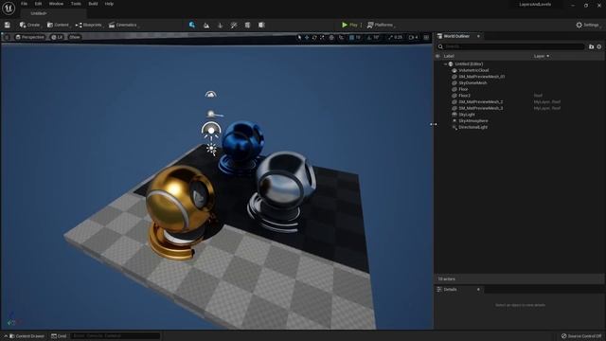
Task: Open the Show flags dropdown
Action: 75,37
